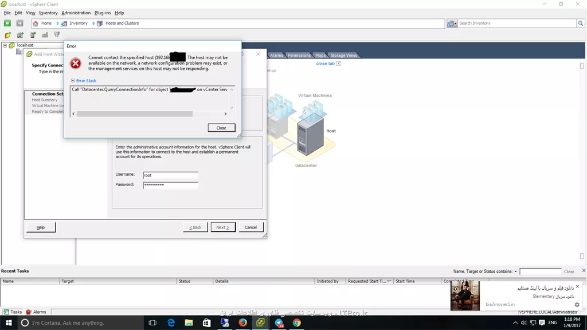Image resolution: width=587 pixels, height=330 pixels.
Task: Click the New Cluster toolbar icon
Action: click(x=45, y=35)
